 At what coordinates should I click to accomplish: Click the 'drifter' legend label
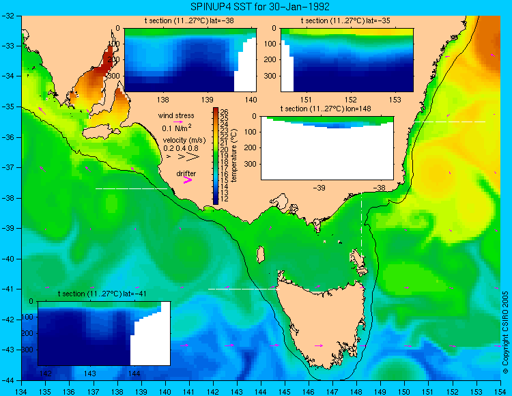tap(186, 173)
